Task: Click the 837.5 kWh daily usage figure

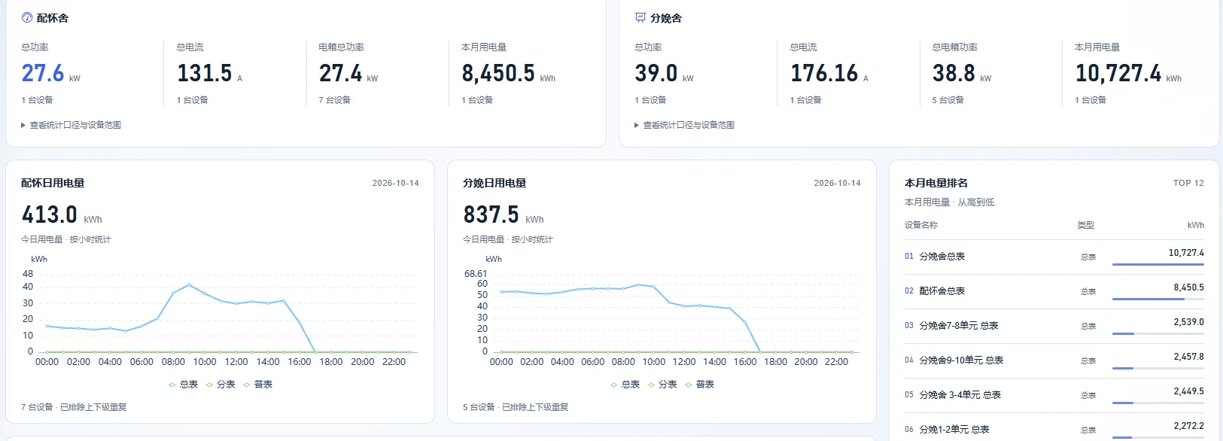Action: pyautogui.click(x=503, y=215)
